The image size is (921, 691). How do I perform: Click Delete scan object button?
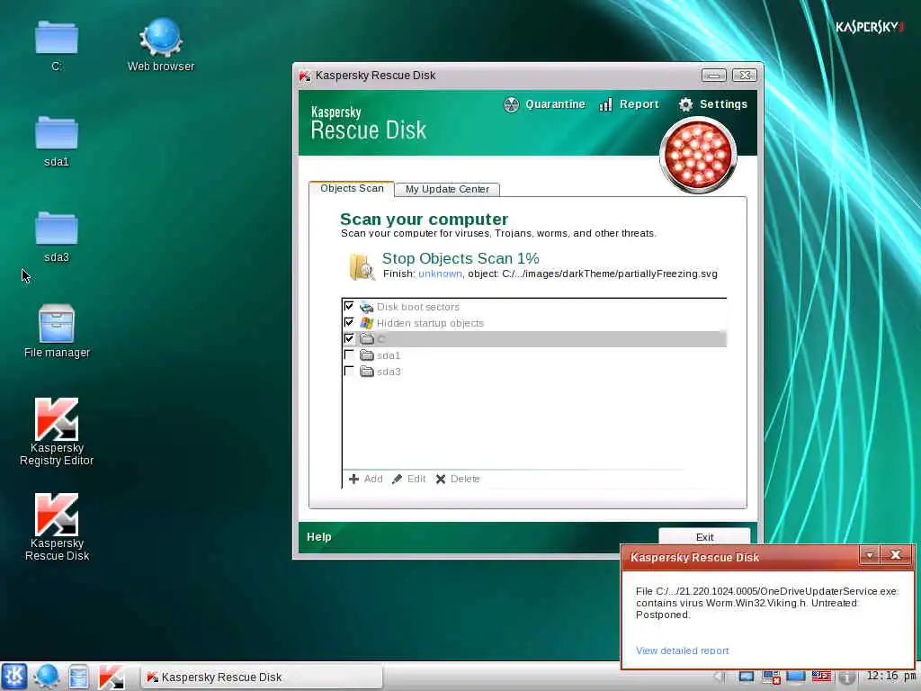click(x=458, y=479)
